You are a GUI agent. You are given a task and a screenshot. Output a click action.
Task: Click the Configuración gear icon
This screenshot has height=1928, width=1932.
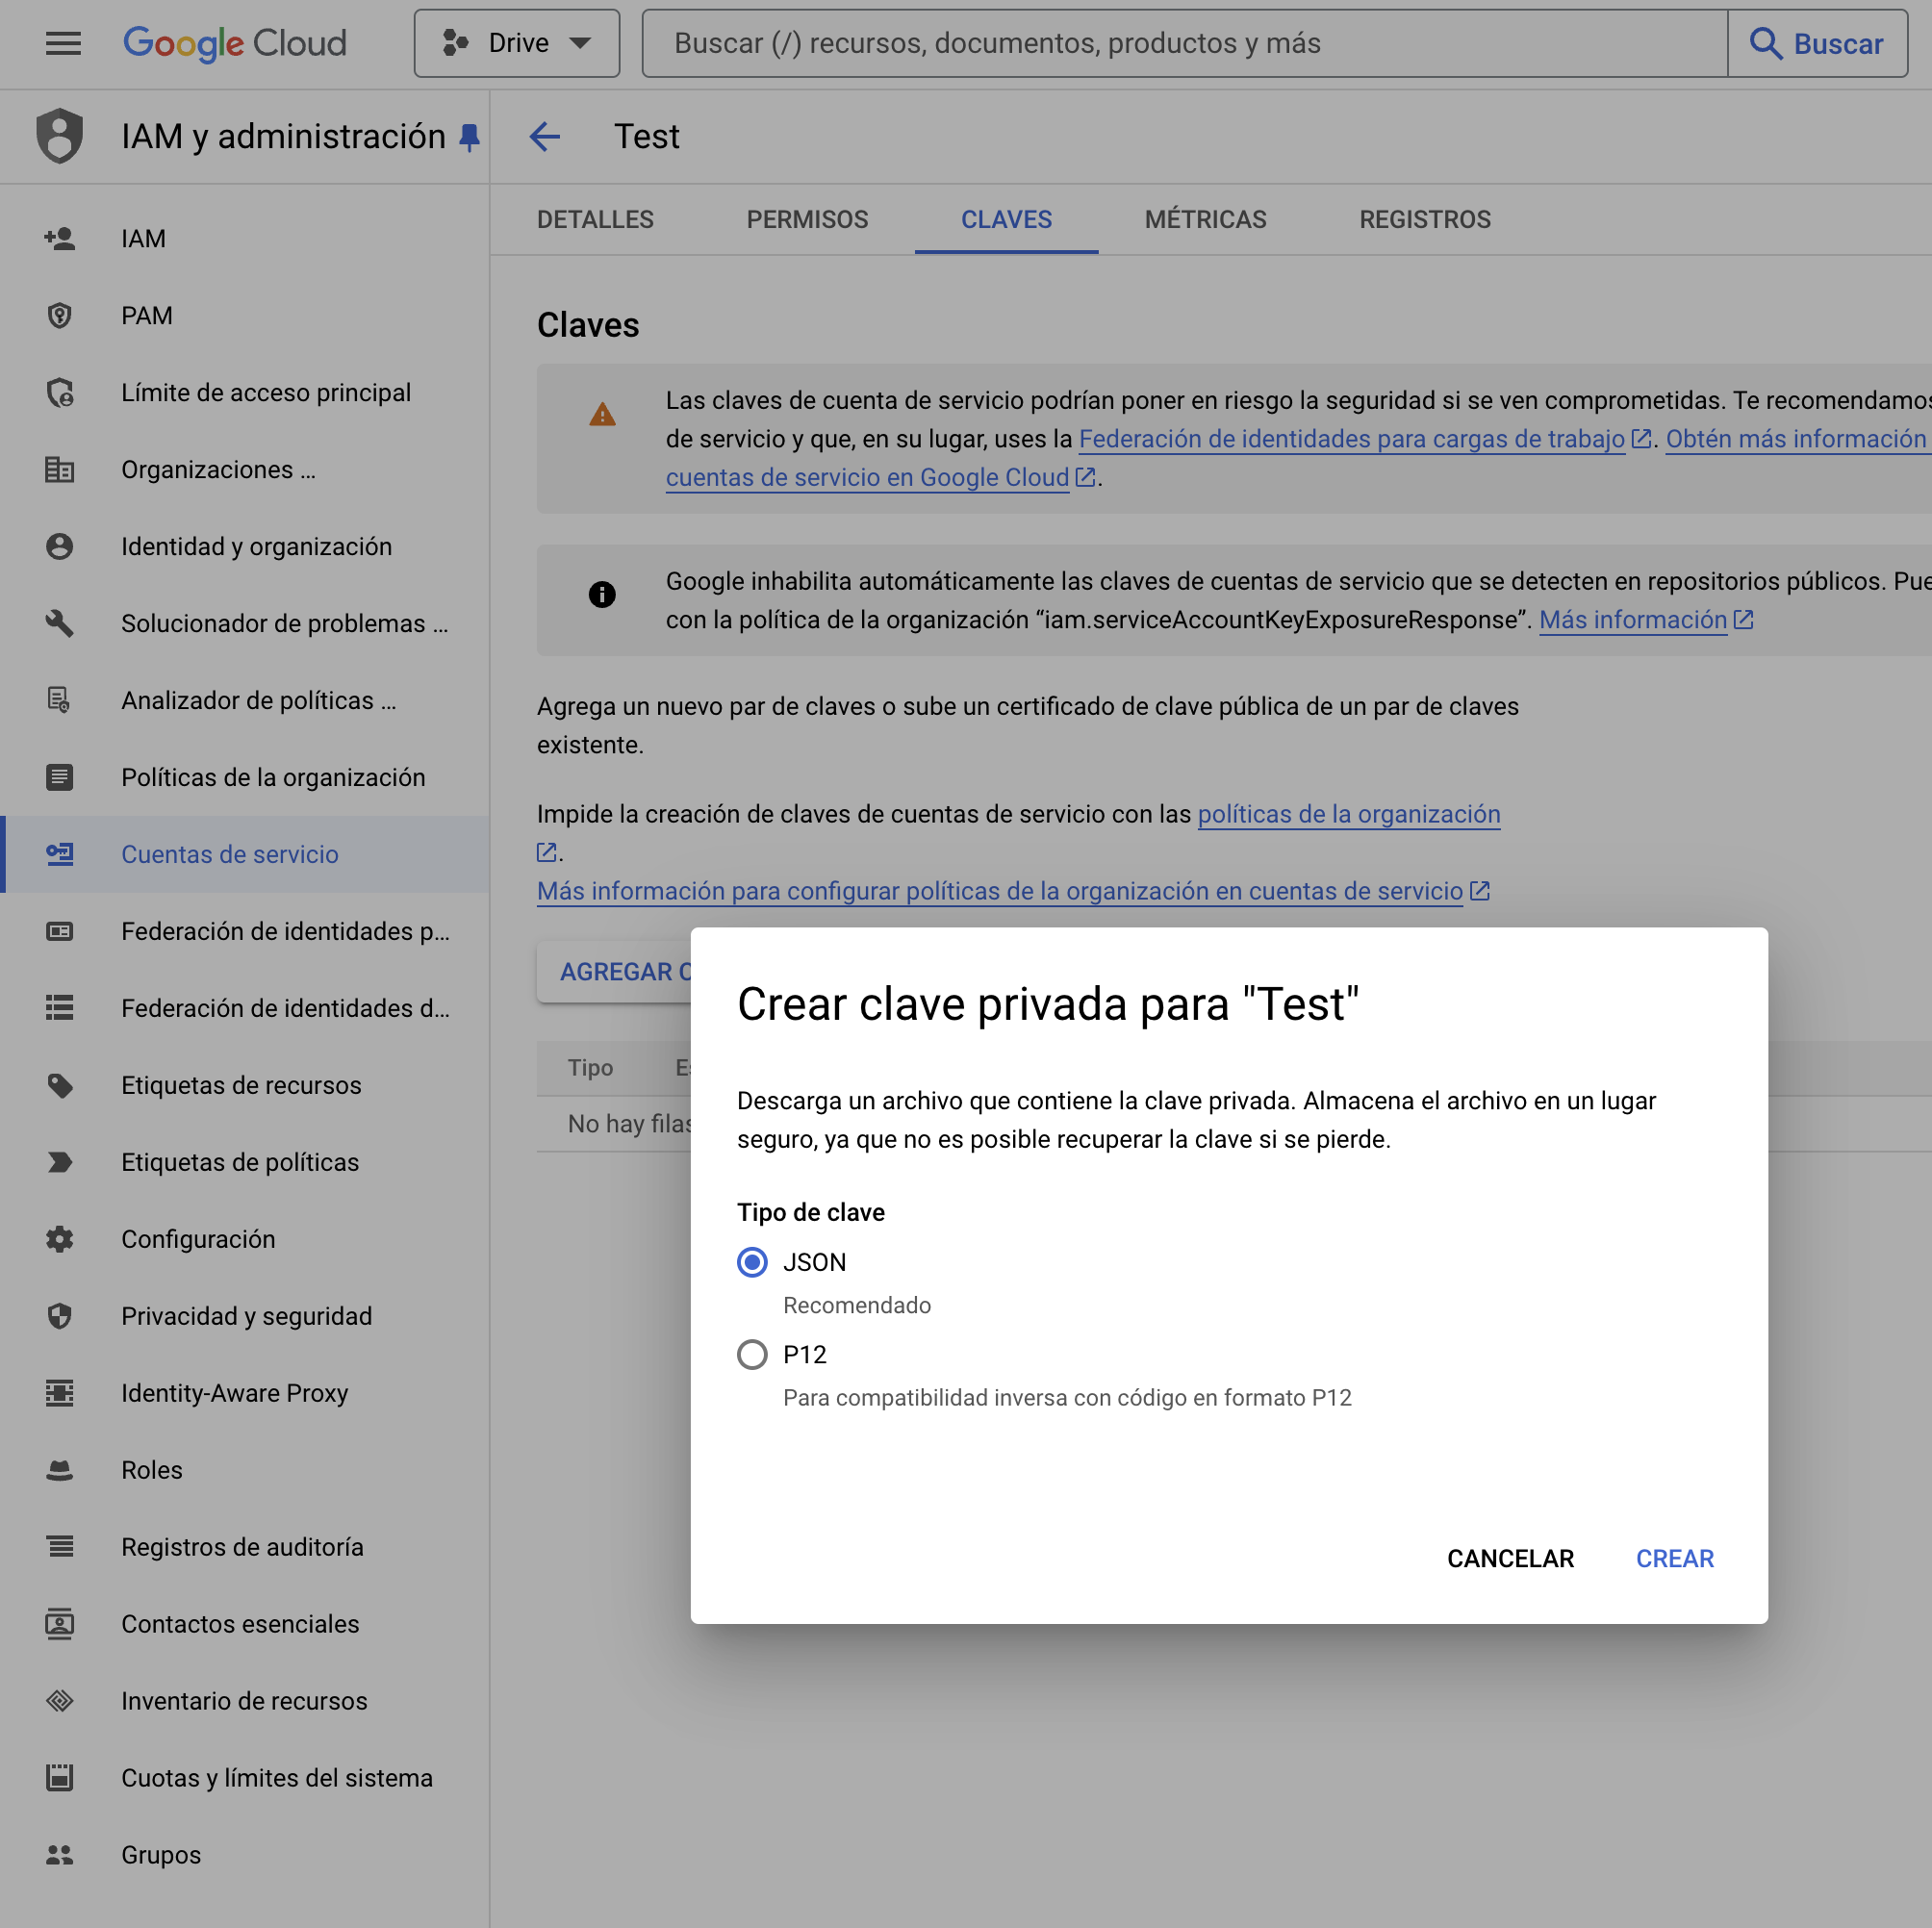60,1239
